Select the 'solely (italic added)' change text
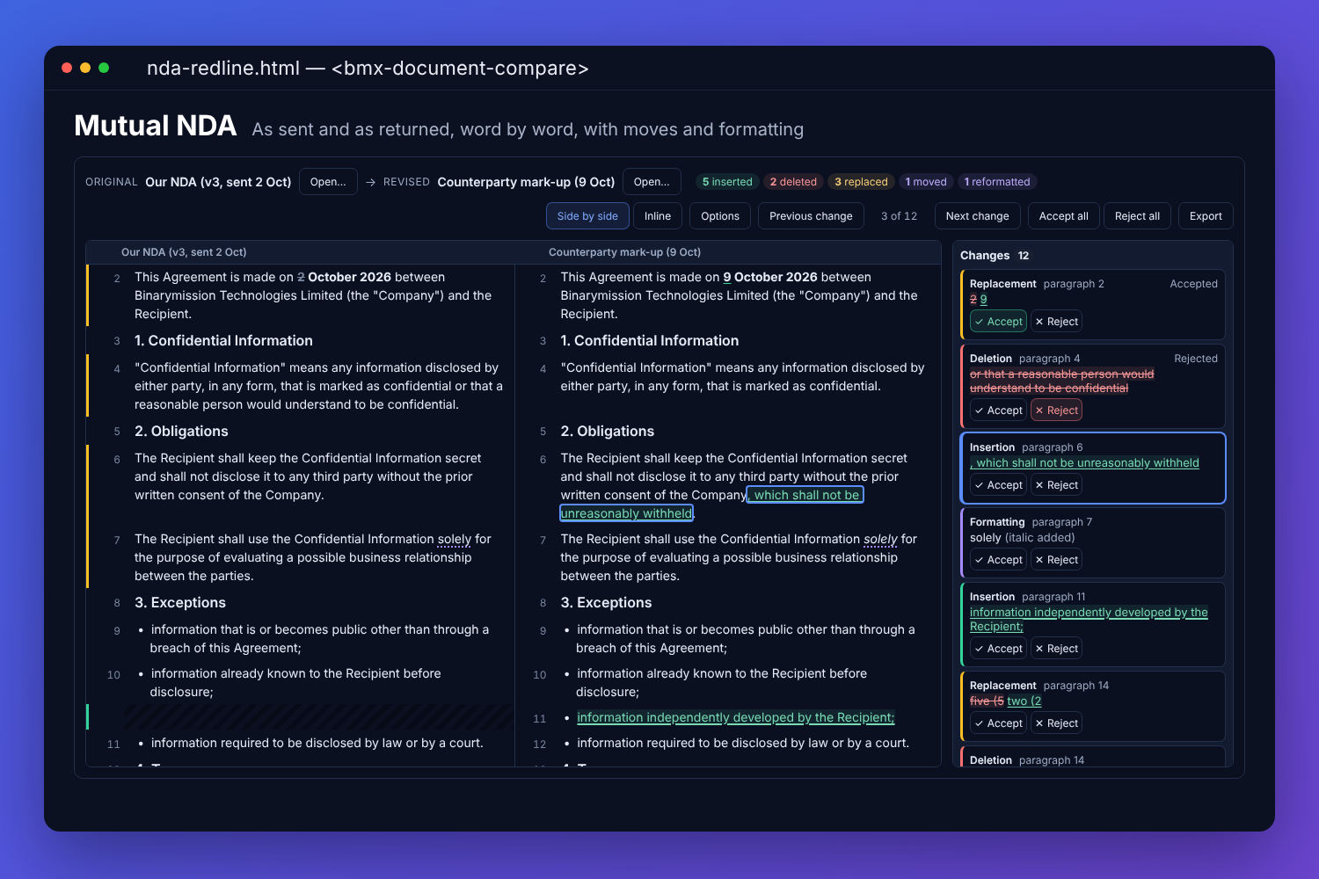Screen dimensions: 1319x879 (1022, 538)
